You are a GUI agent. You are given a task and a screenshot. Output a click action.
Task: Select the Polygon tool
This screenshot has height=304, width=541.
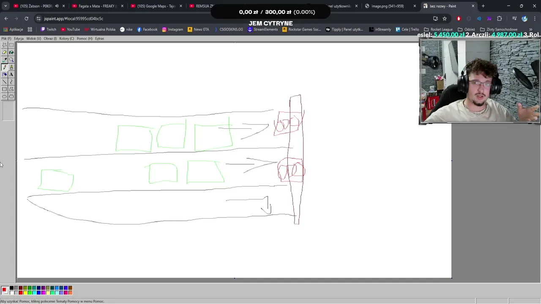point(11,89)
